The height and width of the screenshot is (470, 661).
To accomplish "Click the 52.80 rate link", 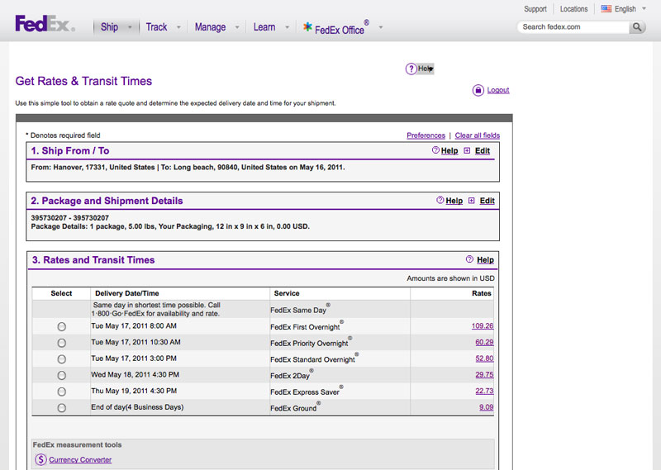I will [x=484, y=358].
